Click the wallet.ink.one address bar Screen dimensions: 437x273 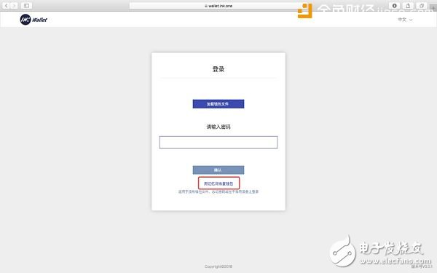point(219,6)
